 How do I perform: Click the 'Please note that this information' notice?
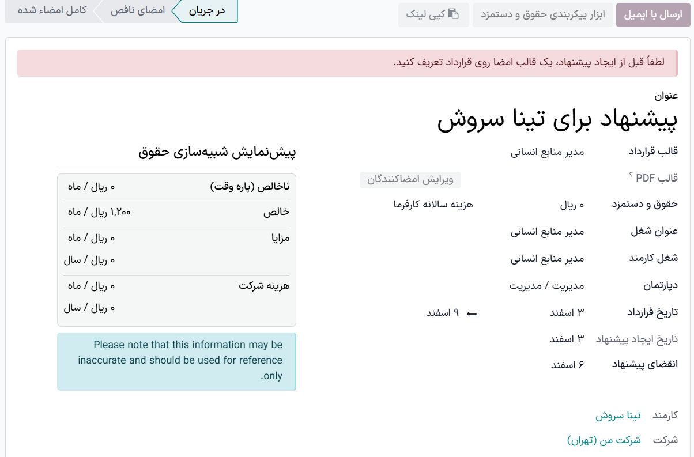pos(177,360)
